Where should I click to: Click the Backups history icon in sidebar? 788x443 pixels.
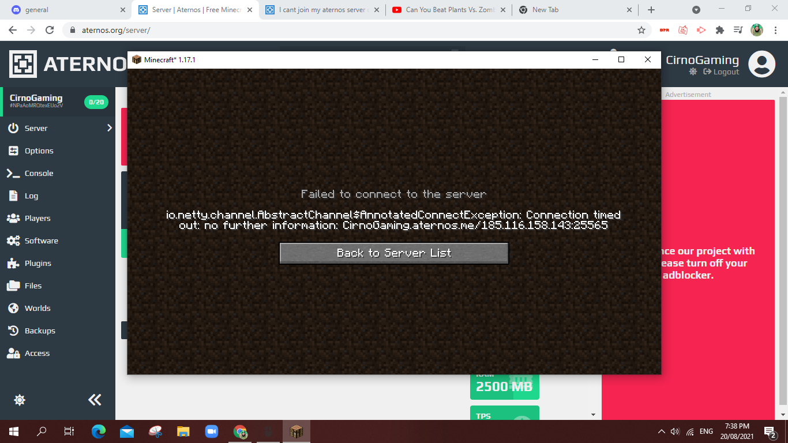click(x=13, y=331)
